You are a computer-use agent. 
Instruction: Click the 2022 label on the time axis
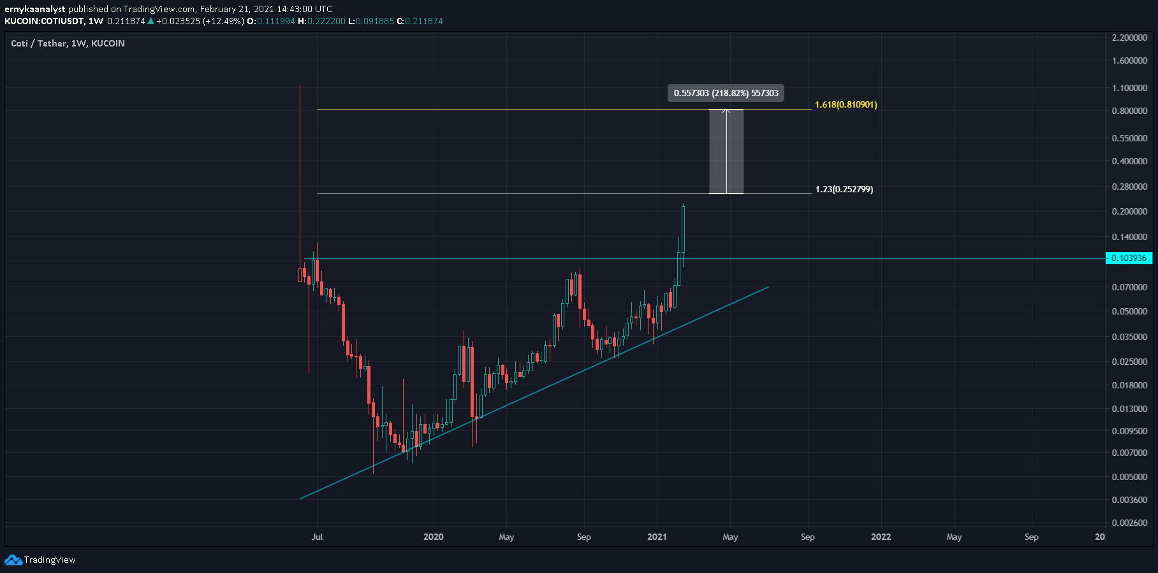click(x=881, y=537)
